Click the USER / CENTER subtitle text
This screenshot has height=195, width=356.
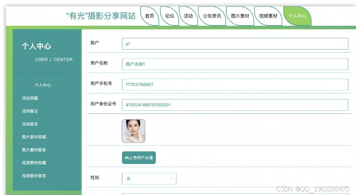coord(54,59)
